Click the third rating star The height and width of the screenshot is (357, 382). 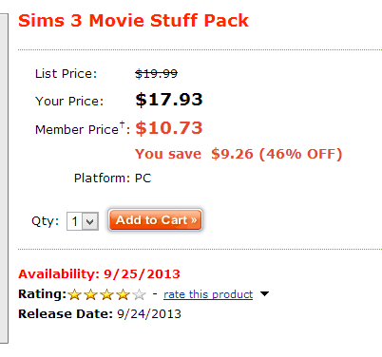coord(107,294)
